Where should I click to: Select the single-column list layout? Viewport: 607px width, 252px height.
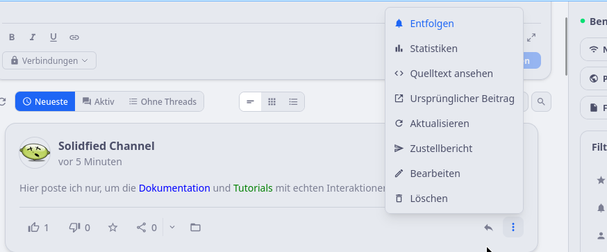point(251,102)
